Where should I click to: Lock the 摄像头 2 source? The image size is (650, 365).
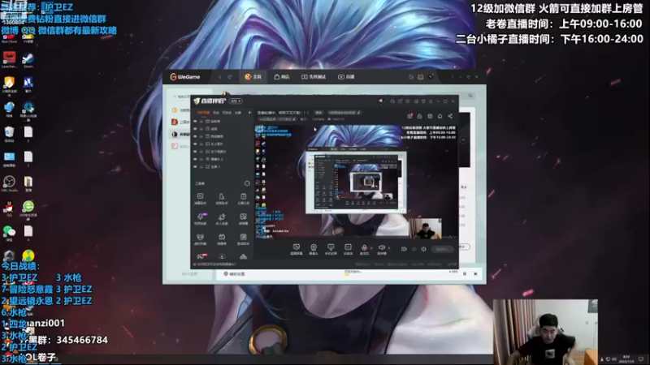[201, 159]
